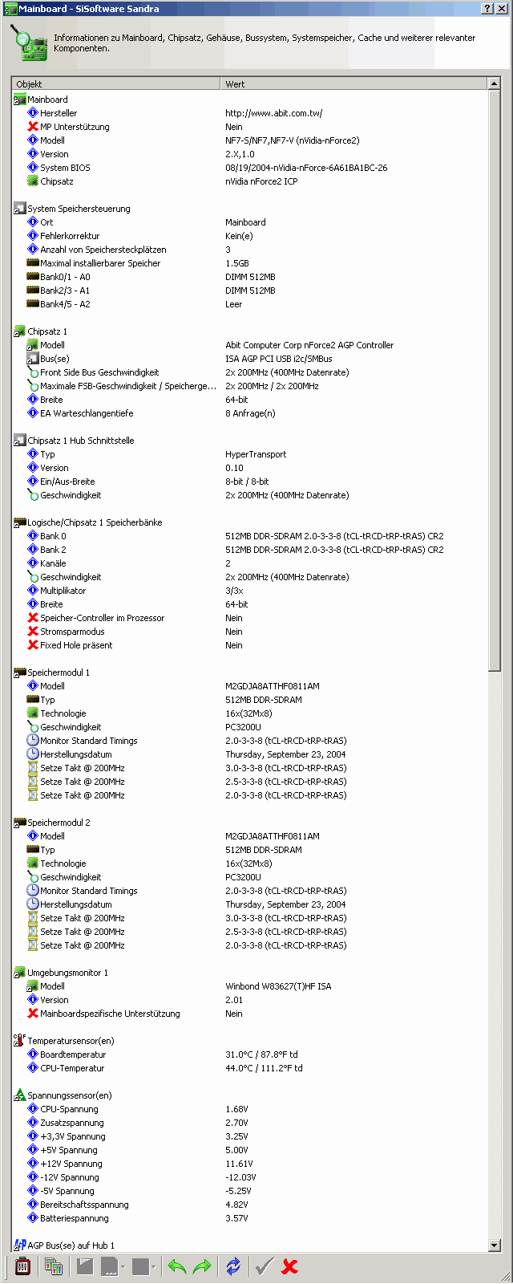Click the System Speichersteuerung section icon
This screenshot has width=513, height=1284.
click(x=20, y=209)
